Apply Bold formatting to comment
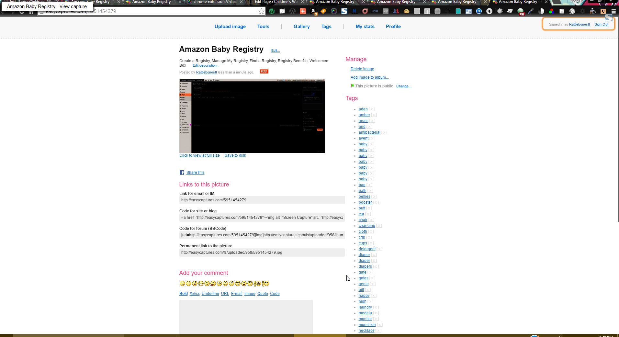This screenshot has width=619, height=337. 184,294
